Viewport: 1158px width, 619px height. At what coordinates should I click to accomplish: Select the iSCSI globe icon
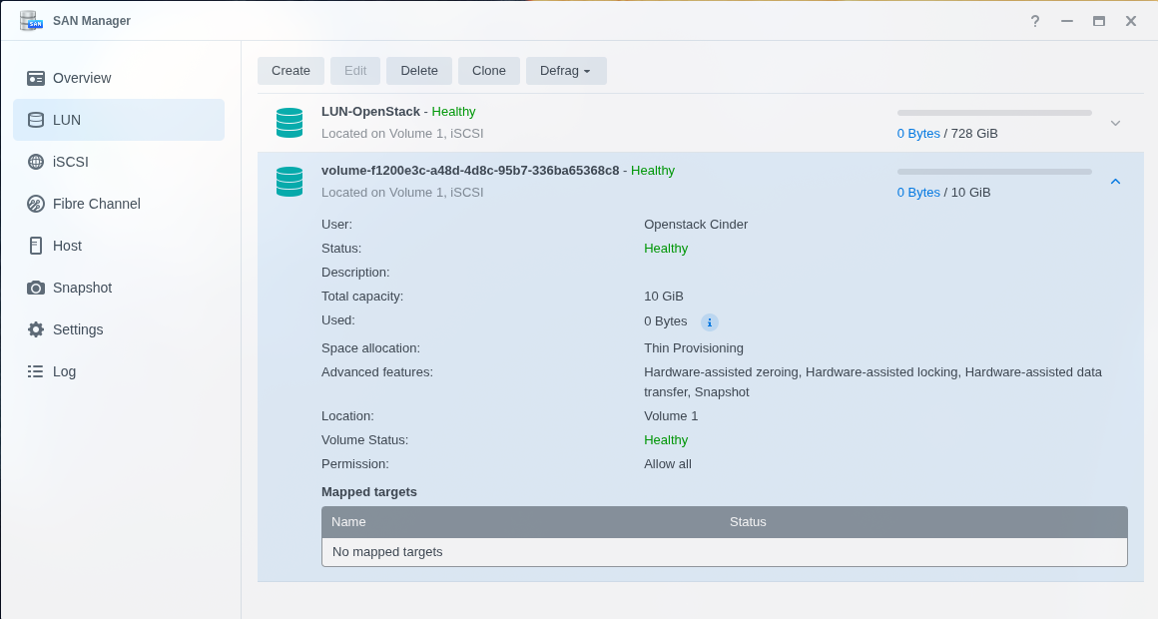(x=36, y=162)
